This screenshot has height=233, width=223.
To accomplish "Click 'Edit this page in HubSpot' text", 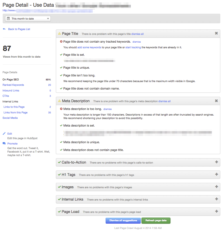I will [23, 138].
